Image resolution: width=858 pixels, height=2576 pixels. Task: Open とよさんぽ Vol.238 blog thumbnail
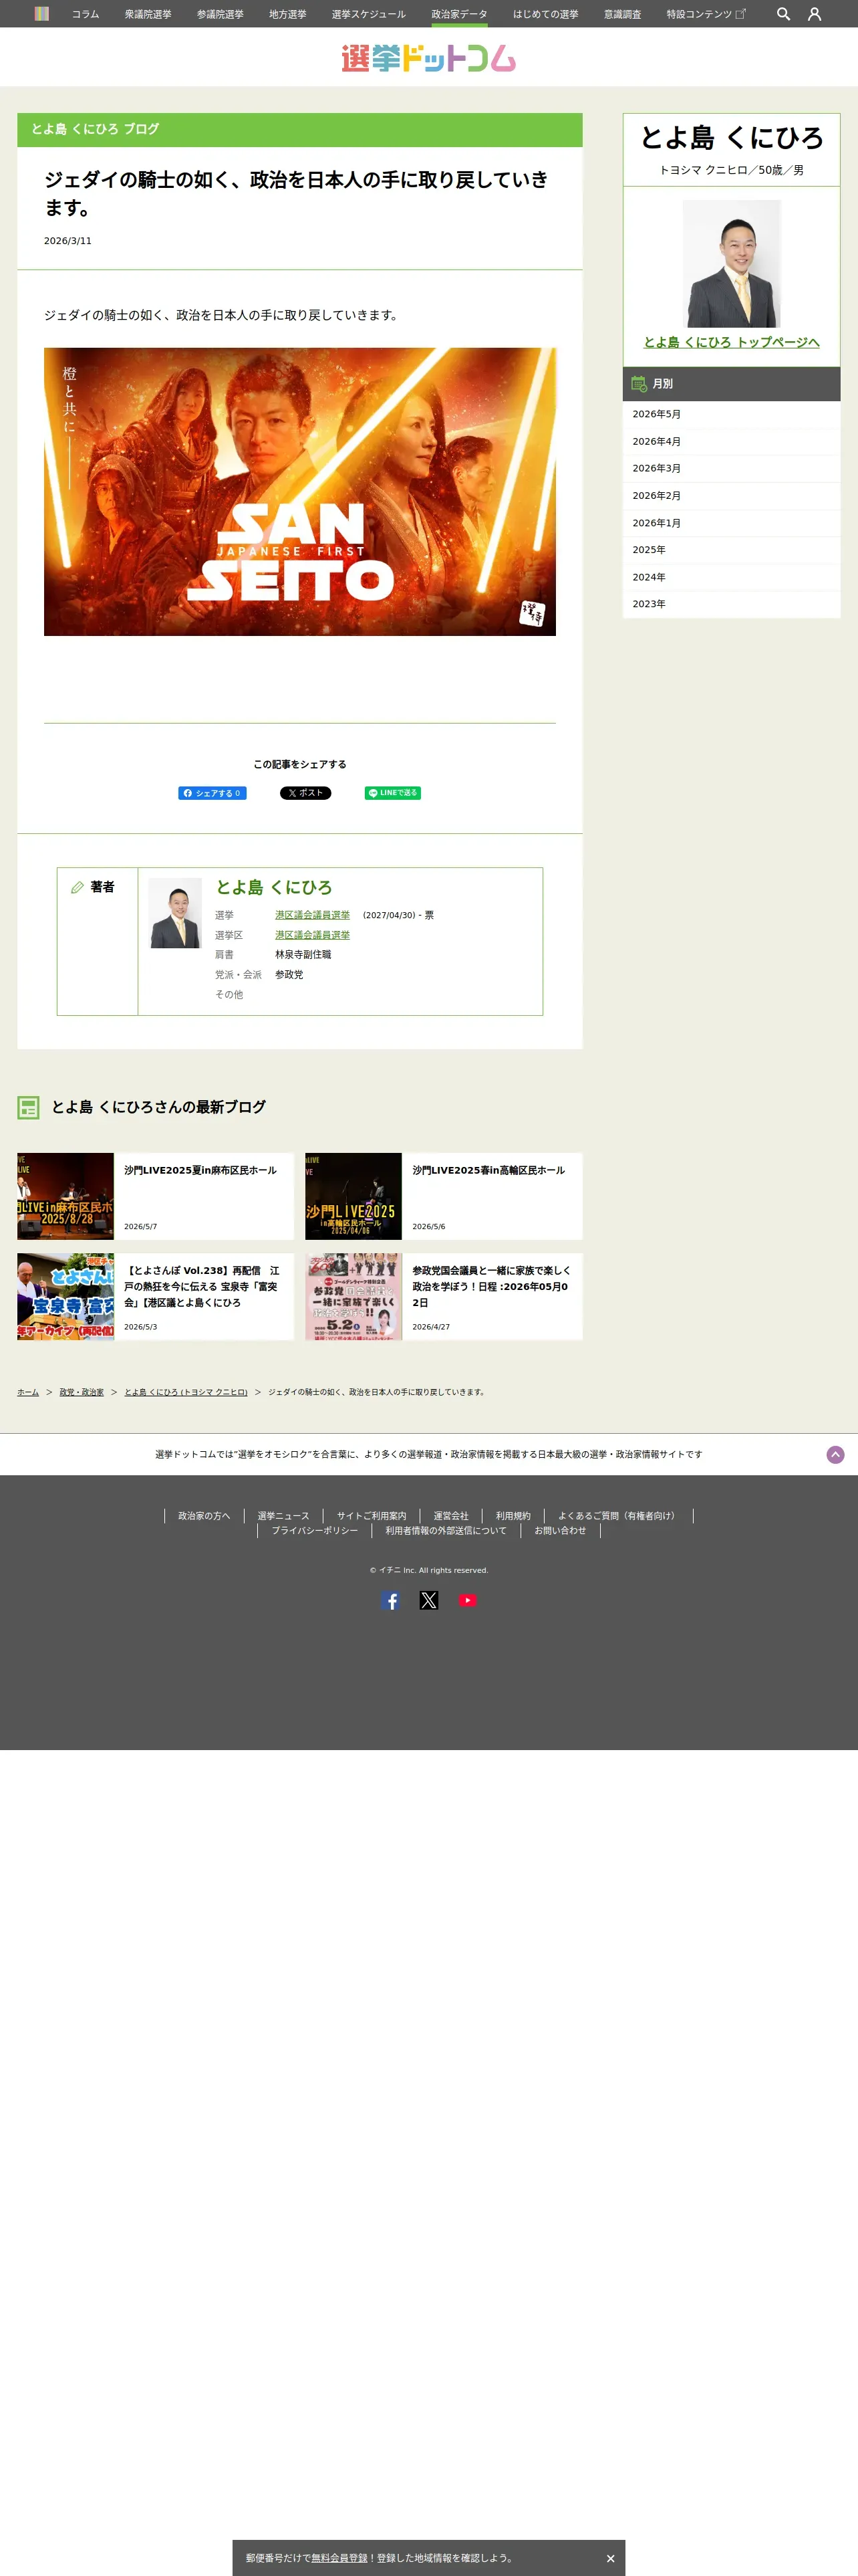click(65, 1297)
